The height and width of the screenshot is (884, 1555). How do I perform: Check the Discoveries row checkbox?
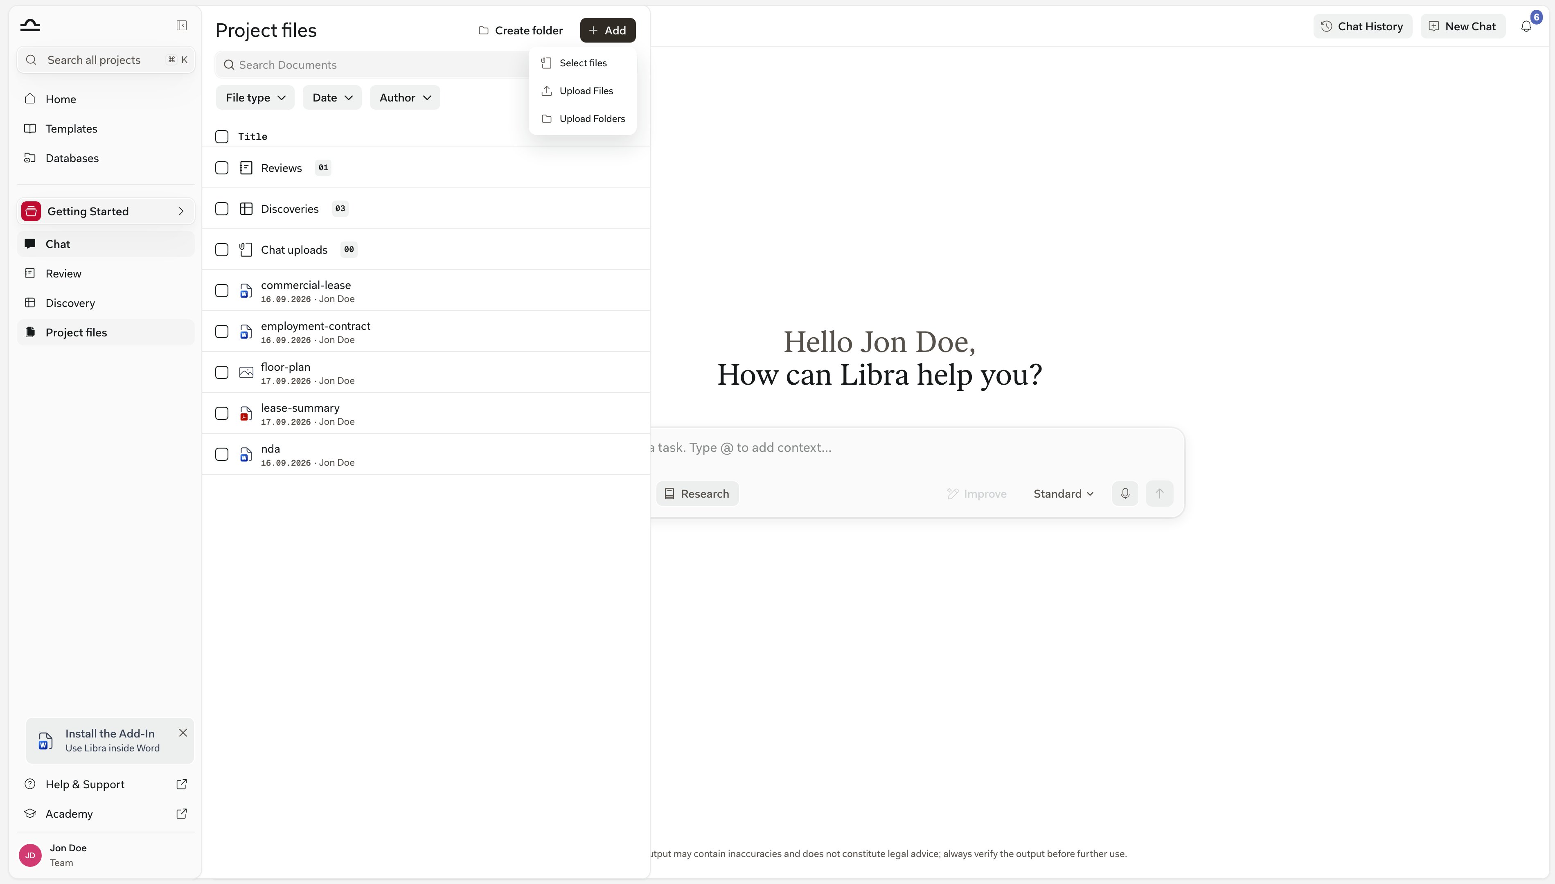[221, 209]
